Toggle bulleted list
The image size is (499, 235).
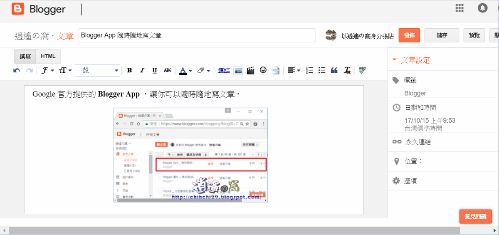pos(321,70)
